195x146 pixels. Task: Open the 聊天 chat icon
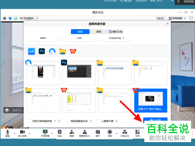tap(98, 133)
